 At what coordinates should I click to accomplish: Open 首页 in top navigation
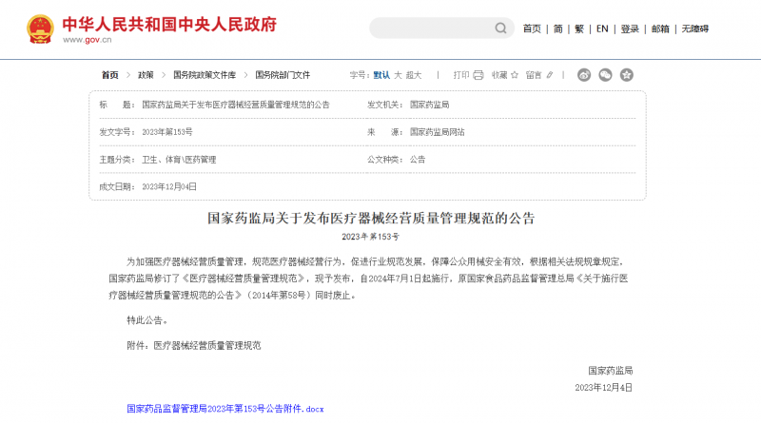pos(532,29)
